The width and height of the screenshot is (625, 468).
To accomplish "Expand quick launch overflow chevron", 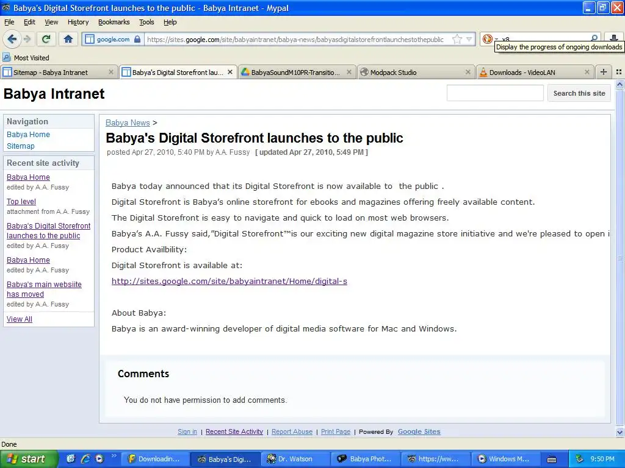I will [x=114, y=456].
